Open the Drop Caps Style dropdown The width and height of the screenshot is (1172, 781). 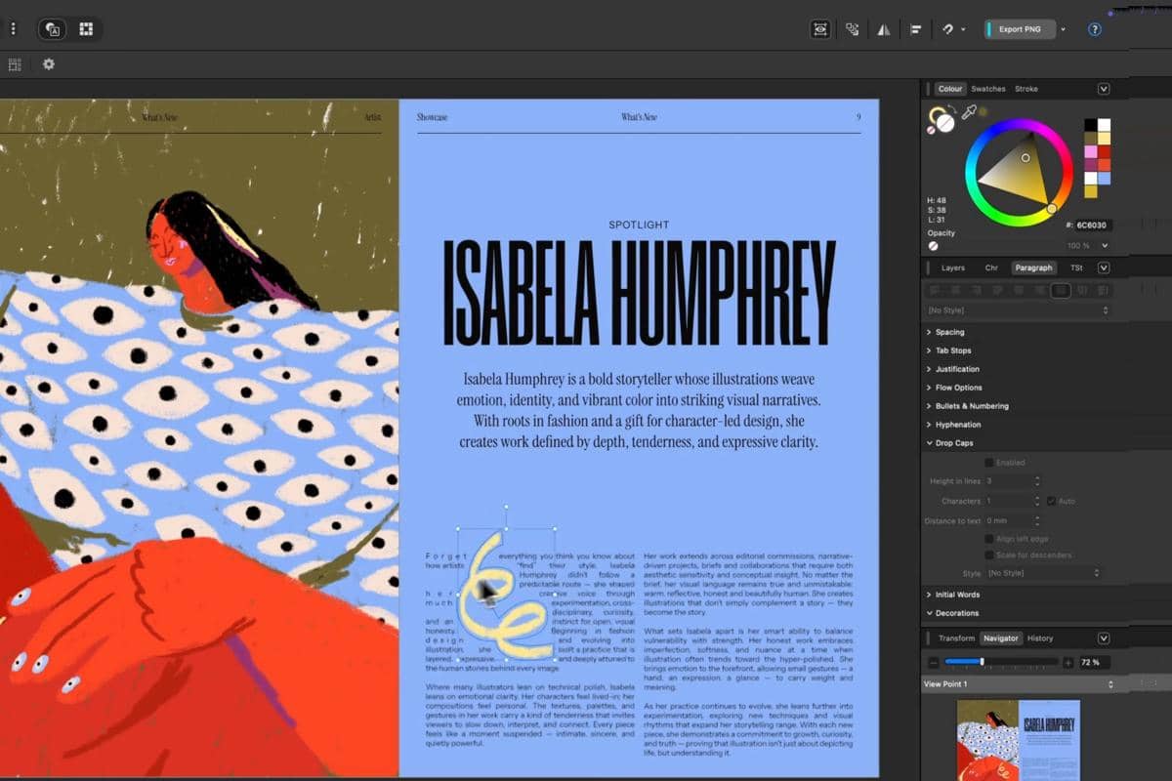tap(1043, 574)
